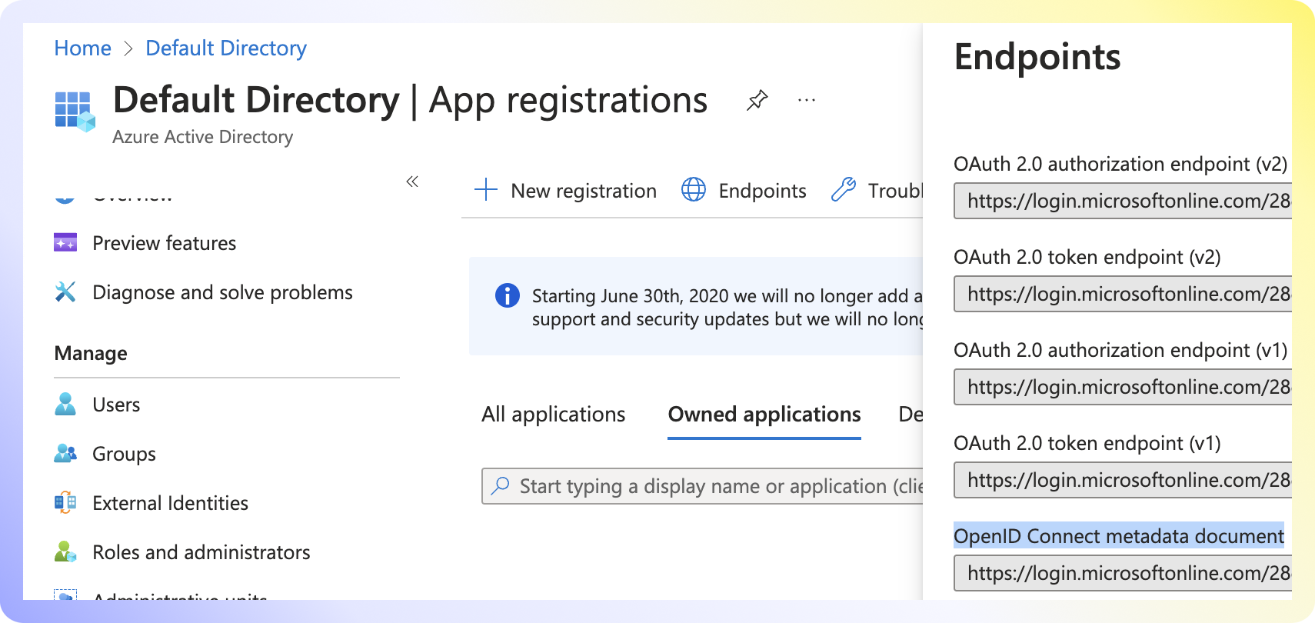The height and width of the screenshot is (623, 1315).
Task: Click the highlighted OpenID Connect metadata document label
Action: 1119,535
